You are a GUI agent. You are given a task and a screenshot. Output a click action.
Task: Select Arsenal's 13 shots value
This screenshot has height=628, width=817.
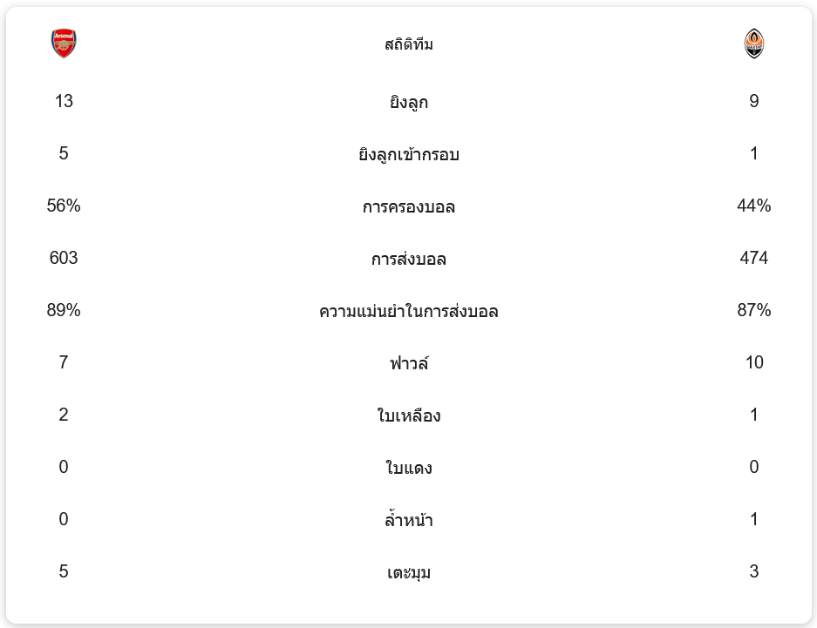64,101
